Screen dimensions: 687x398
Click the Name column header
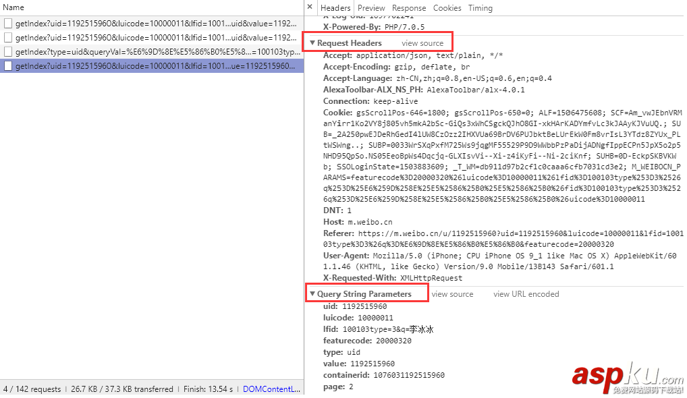[x=13, y=7]
